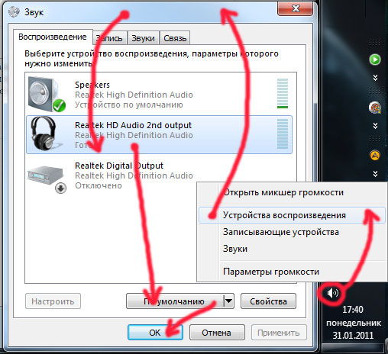This screenshot has width=388, height=354.
Task: Select Realtek HD Audio 2nd output row
Action: [159, 134]
